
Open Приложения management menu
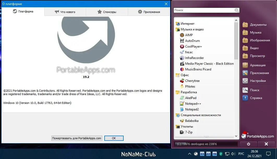pyautogui.click(x=256, y=73)
